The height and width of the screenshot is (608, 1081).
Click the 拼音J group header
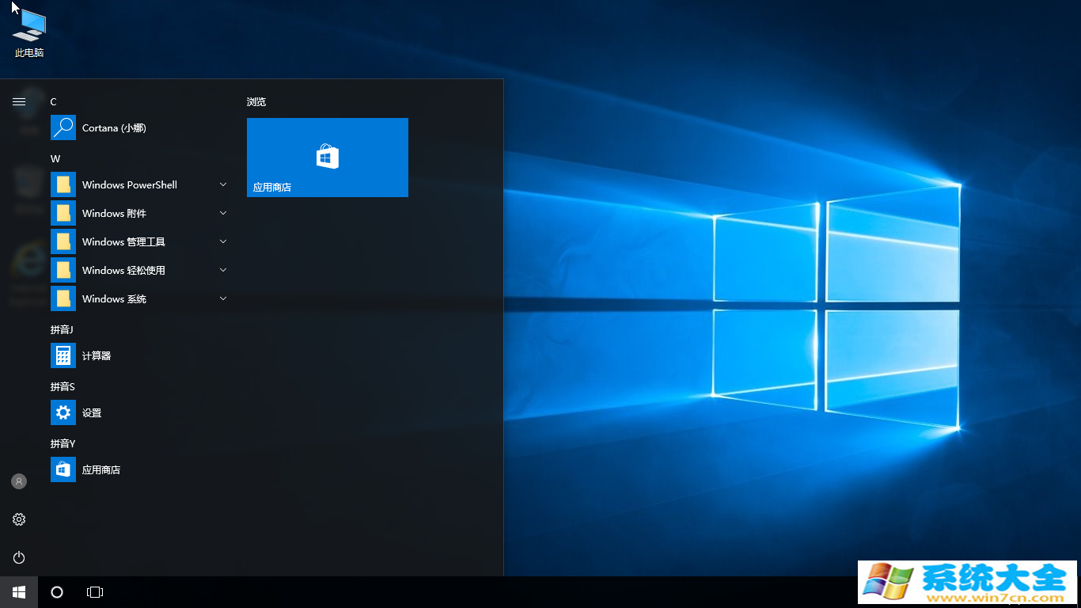pyautogui.click(x=62, y=329)
